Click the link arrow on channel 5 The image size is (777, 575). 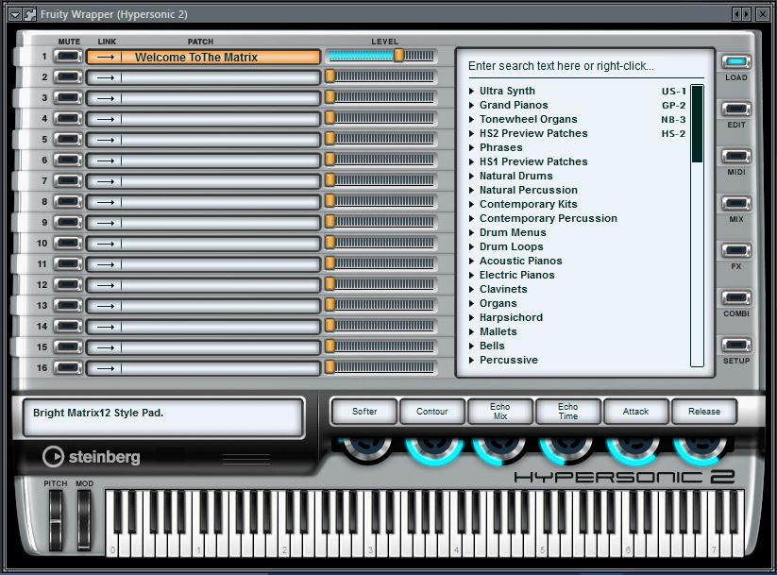tap(105, 141)
